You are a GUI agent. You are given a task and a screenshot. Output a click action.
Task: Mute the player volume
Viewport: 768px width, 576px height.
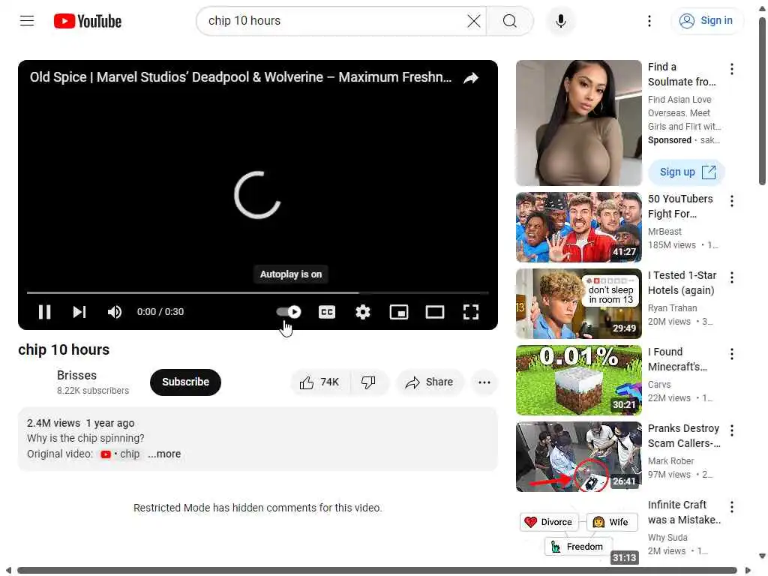click(114, 312)
